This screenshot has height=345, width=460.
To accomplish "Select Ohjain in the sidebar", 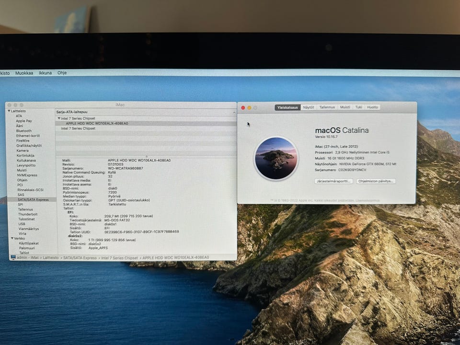I will [22, 180].
